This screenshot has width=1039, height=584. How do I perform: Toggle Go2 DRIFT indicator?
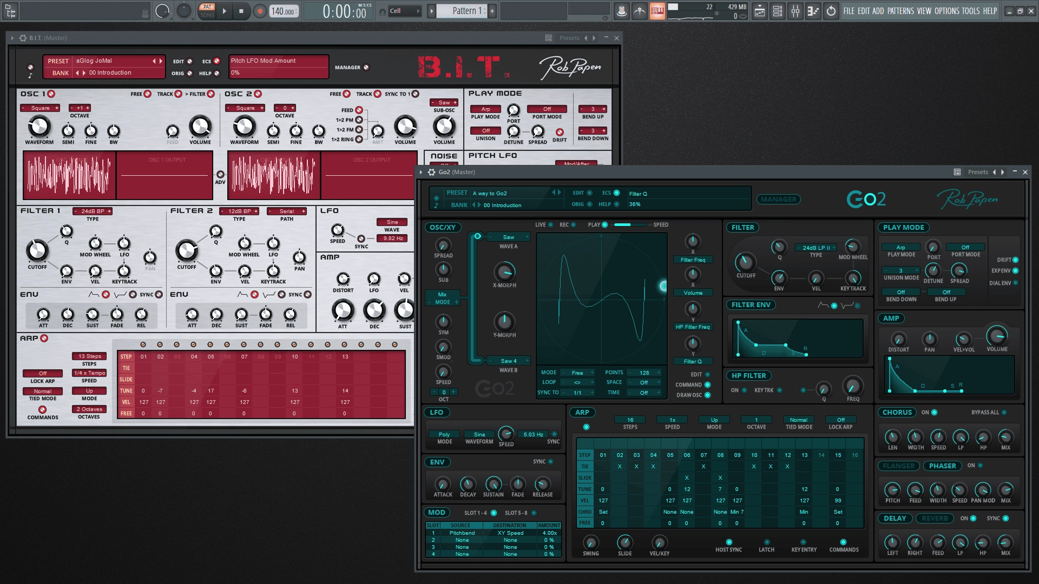tap(1016, 260)
